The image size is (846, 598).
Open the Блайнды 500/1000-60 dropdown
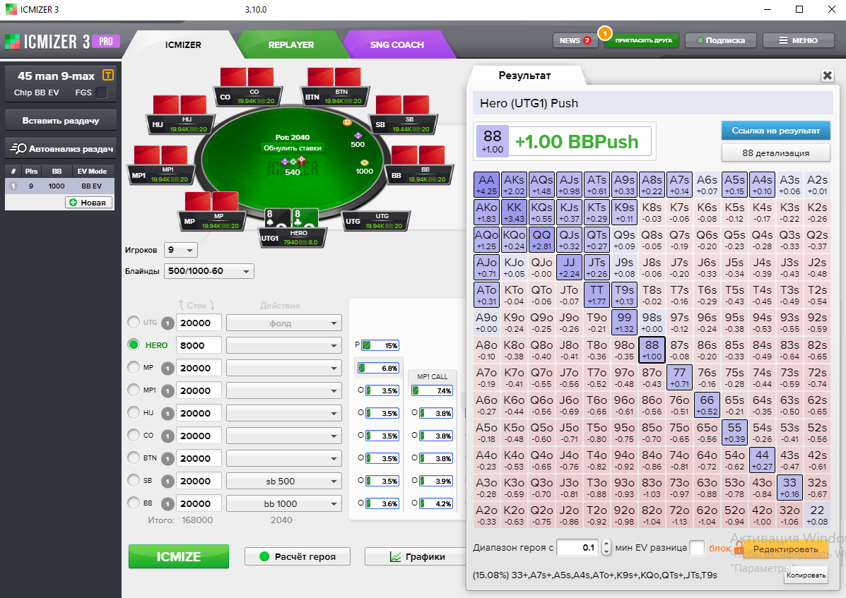[x=208, y=271]
